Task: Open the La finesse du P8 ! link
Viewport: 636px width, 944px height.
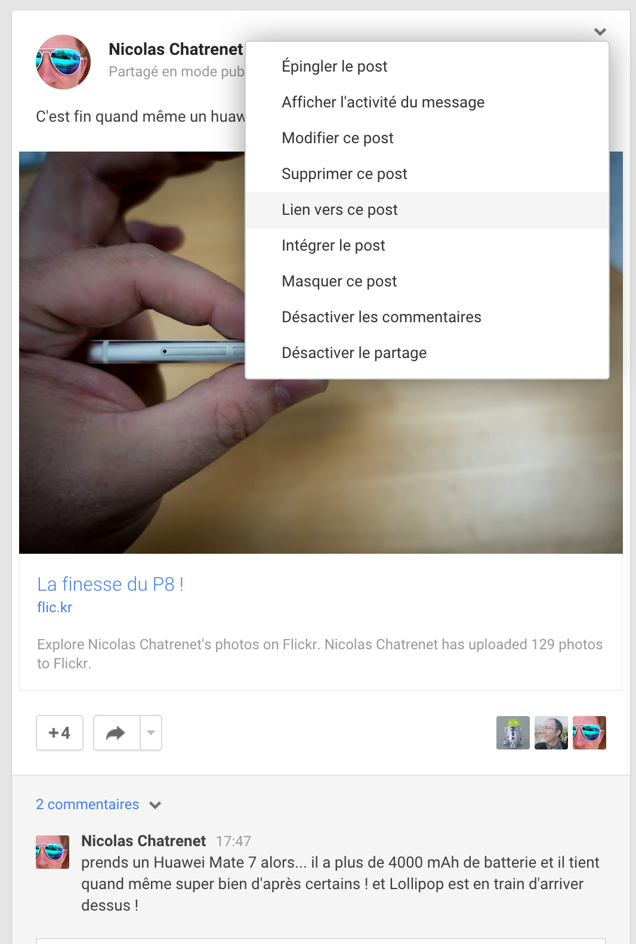Action: (110, 584)
